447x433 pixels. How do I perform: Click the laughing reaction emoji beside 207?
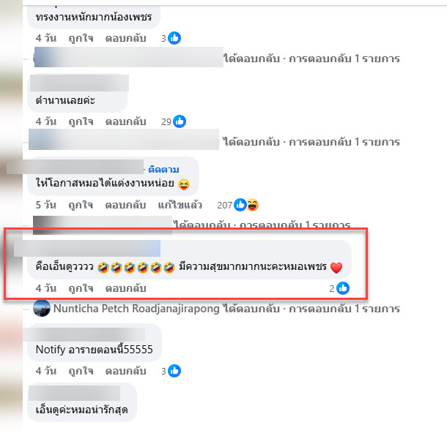point(253,205)
